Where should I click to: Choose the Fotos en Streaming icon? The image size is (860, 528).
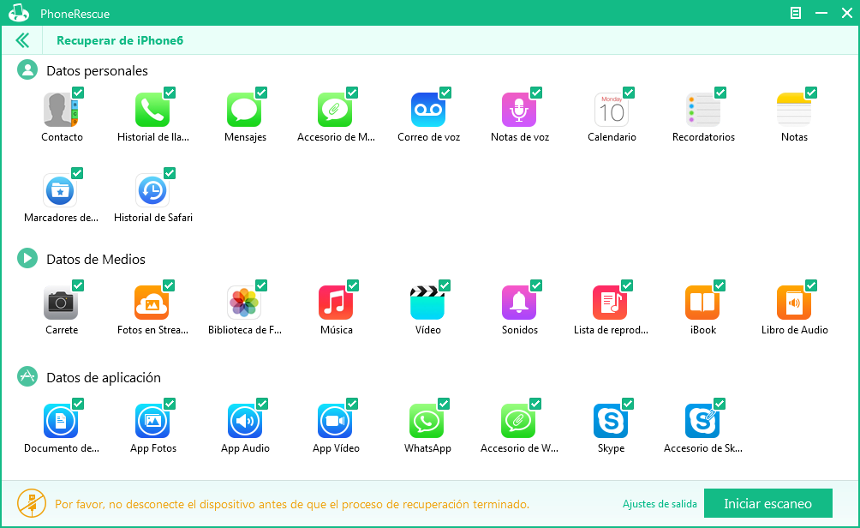(x=152, y=303)
